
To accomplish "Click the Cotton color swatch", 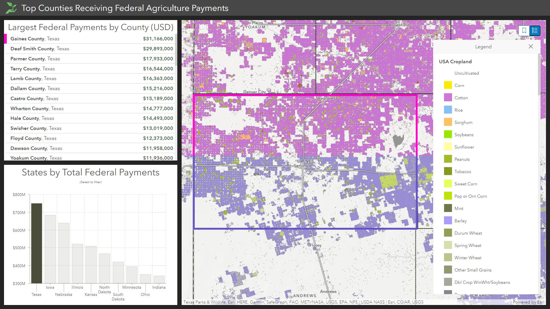I will pyautogui.click(x=448, y=98).
